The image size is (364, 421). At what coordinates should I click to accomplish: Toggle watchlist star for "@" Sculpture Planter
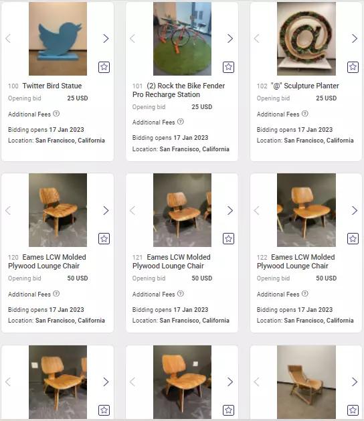(x=353, y=67)
